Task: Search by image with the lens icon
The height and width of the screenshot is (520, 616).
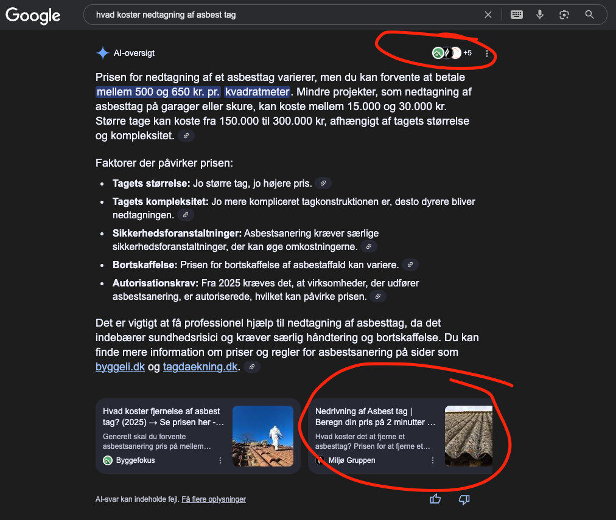Action: tap(564, 15)
